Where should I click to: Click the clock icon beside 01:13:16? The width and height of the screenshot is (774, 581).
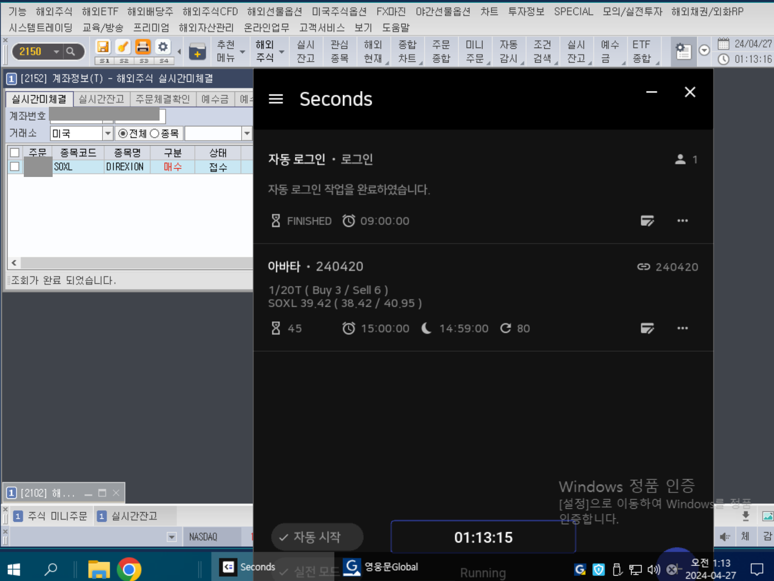723,59
